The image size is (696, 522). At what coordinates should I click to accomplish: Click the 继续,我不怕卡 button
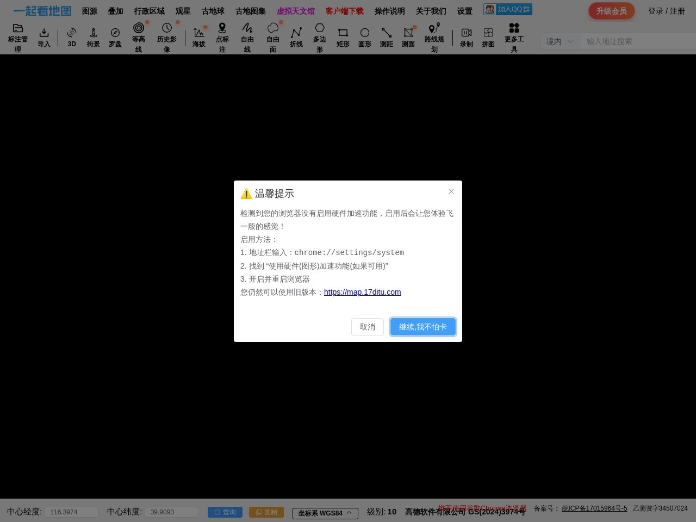[423, 327]
